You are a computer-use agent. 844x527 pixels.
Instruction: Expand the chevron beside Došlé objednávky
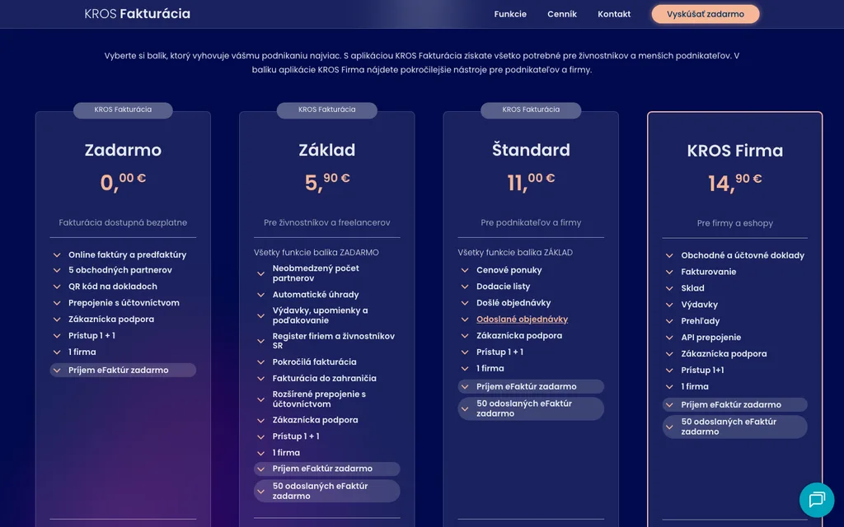pos(465,303)
